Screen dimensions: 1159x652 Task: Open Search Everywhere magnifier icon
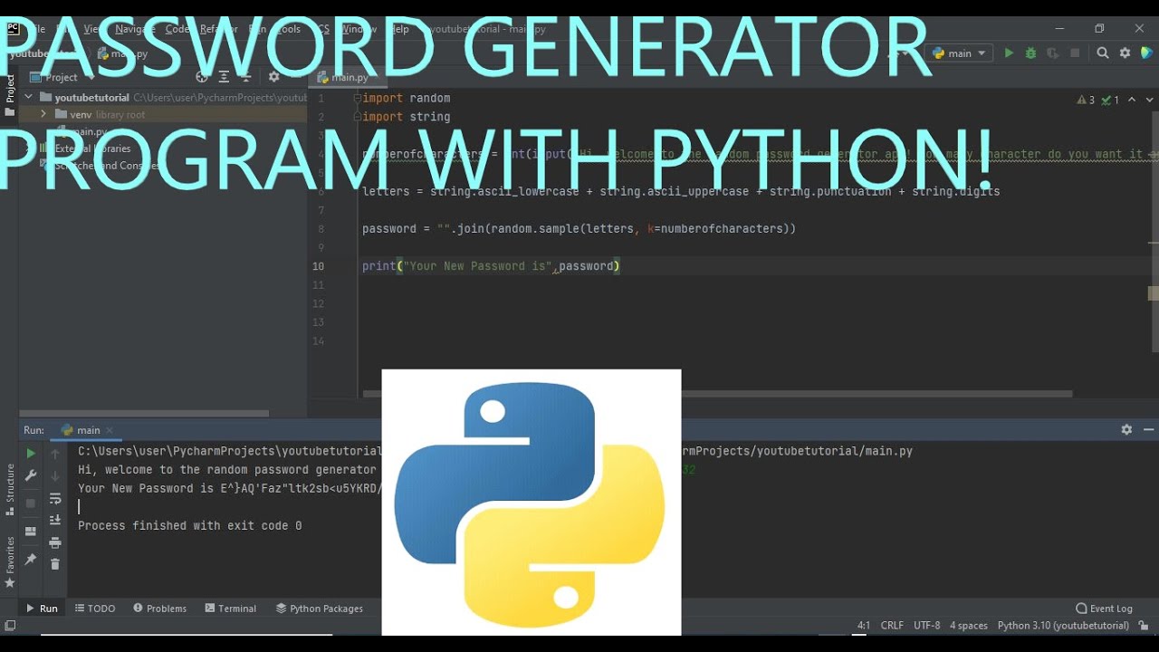pos(1103,53)
